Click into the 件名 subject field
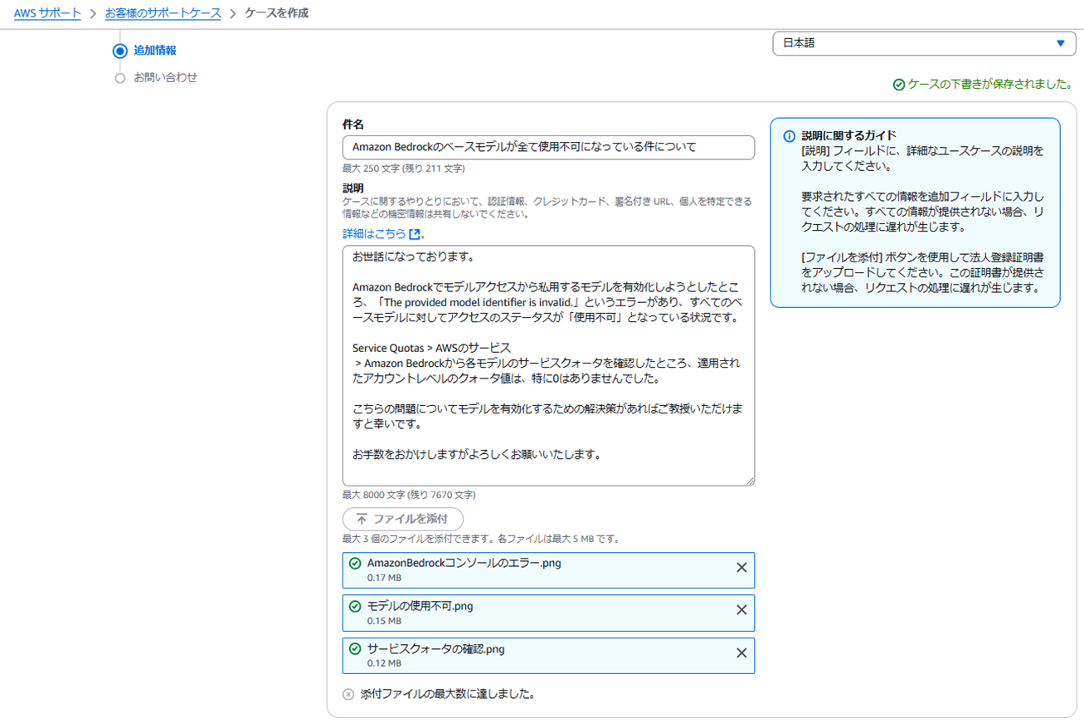This screenshot has height=723, width=1084. coord(548,147)
